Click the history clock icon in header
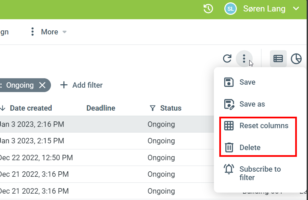 tap(208, 9)
